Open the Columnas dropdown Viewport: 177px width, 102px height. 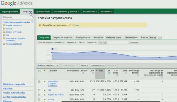click(92, 43)
